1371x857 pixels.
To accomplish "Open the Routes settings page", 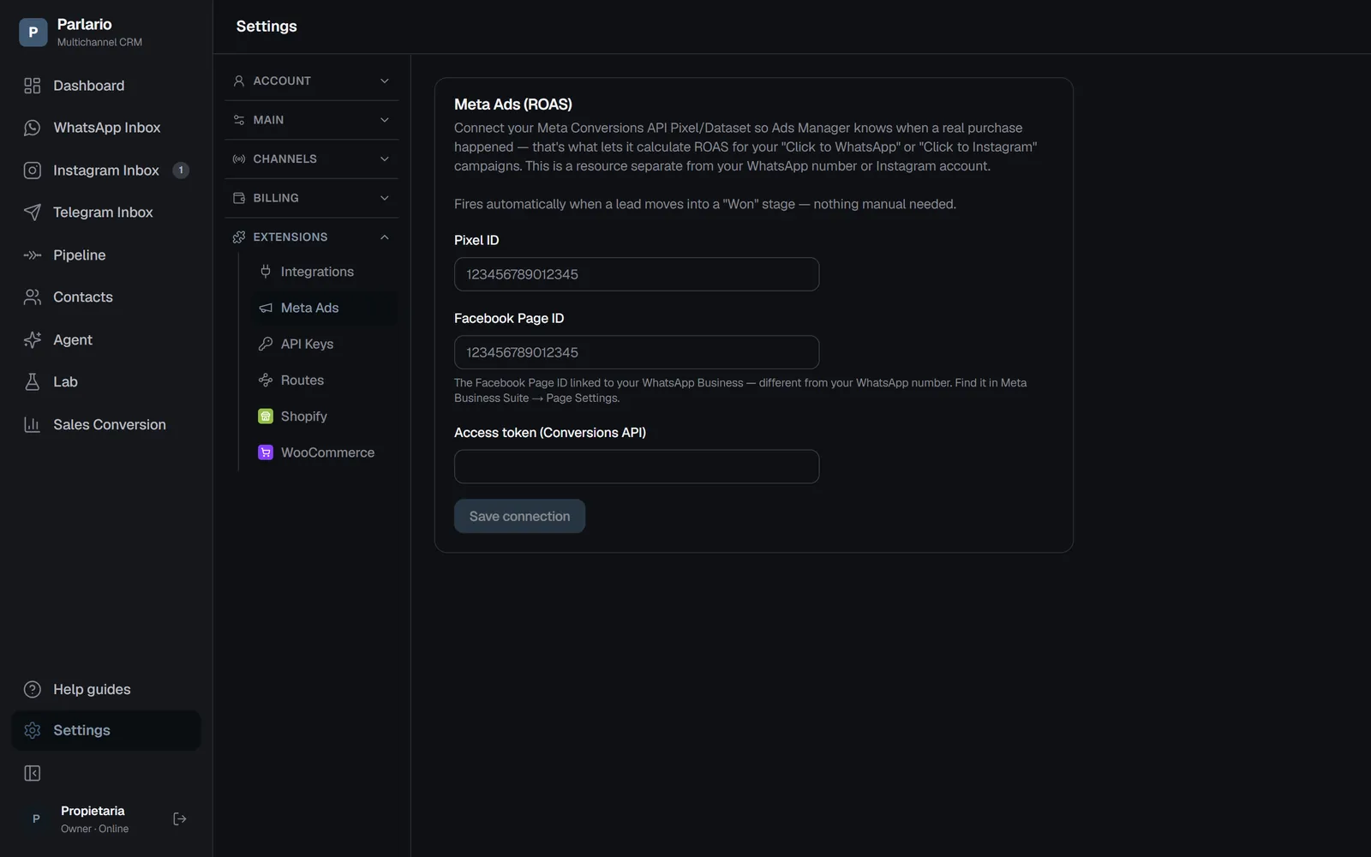I will (x=323, y=381).
